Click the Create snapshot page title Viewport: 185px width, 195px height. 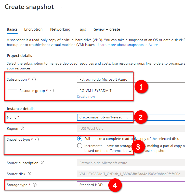click(x=29, y=7)
